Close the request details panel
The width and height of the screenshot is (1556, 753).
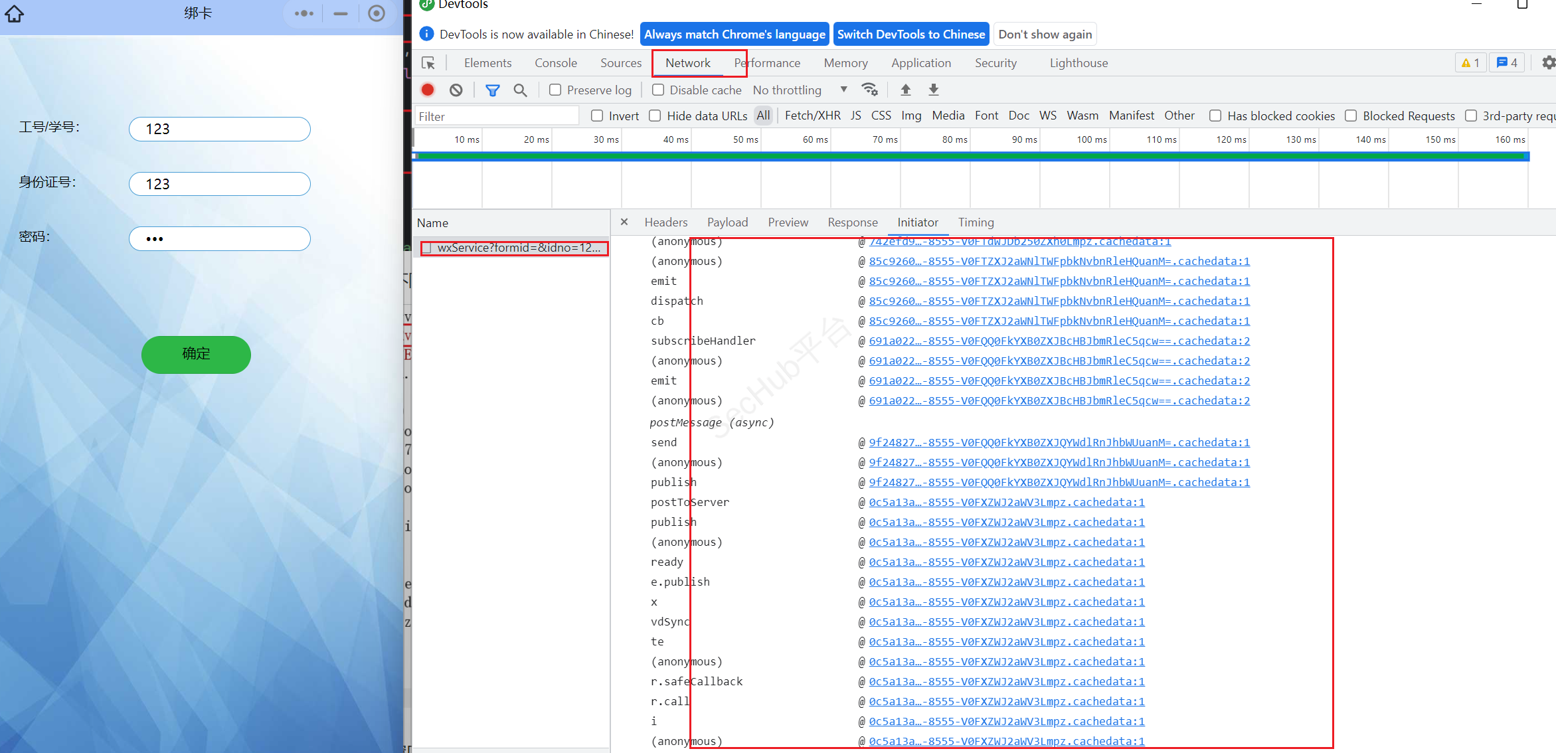tap(624, 222)
